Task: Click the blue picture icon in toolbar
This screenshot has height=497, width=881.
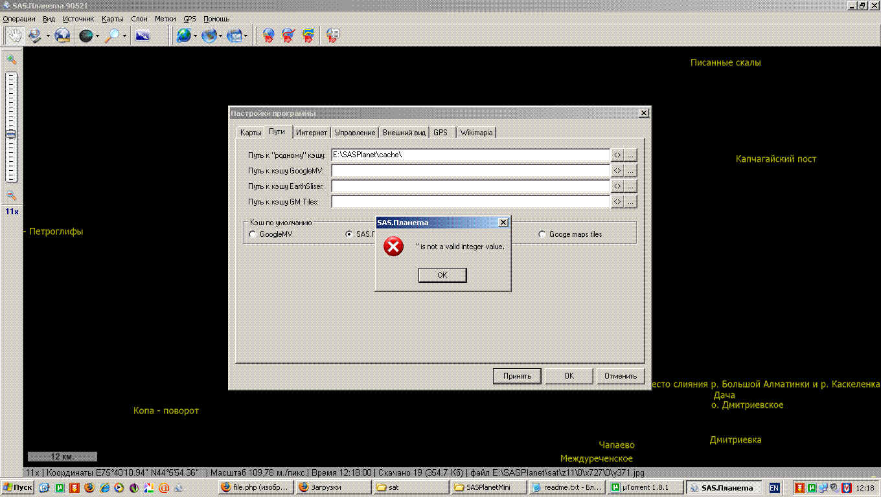Action: (142, 36)
